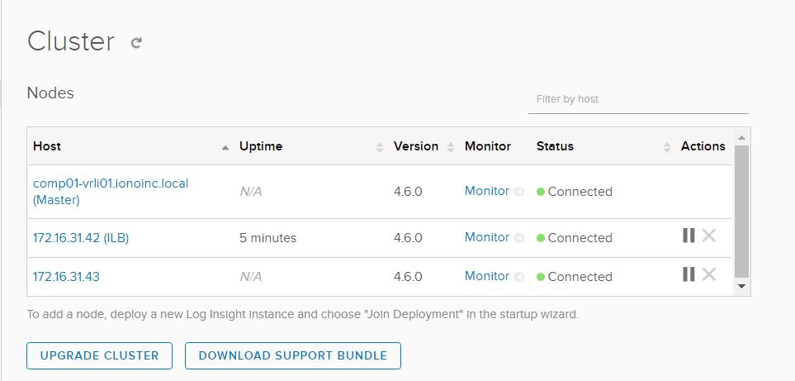795x381 pixels.
Task: Remove node 172.16.31.43 from cluster
Action: [708, 274]
